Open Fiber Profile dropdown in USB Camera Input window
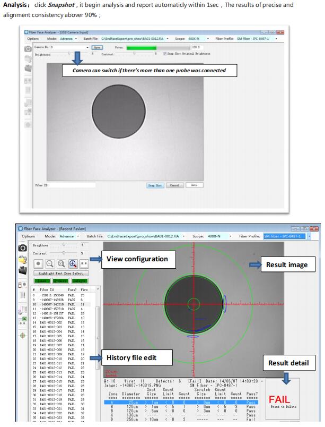The height and width of the screenshot is (427, 325). (276, 39)
